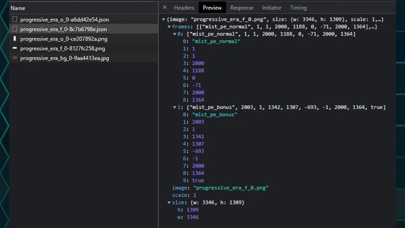Click file icon of progressive_era_f_0-8c7b6798e.json
Viewport: 405px width, 228px height.
point(15,29)
